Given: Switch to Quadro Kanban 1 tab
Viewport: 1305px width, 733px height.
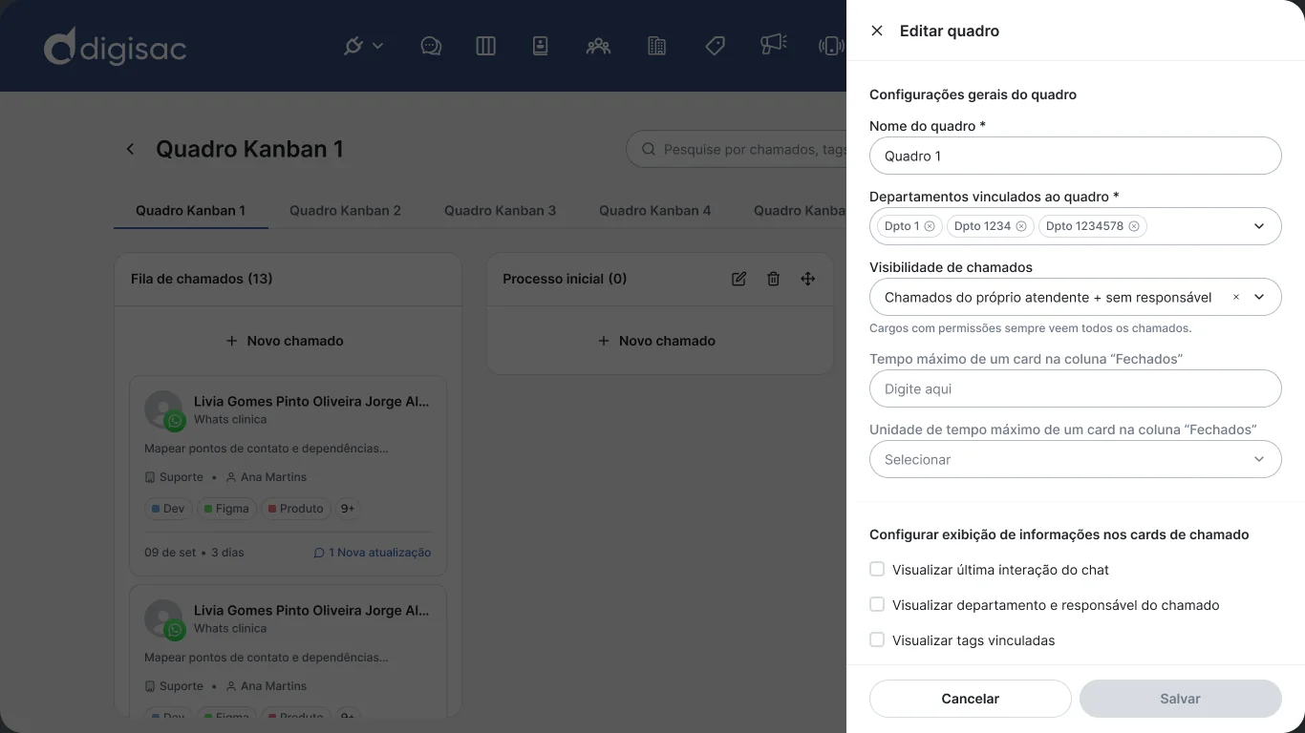Looking at the screenshot, I should tap(190, 210).
